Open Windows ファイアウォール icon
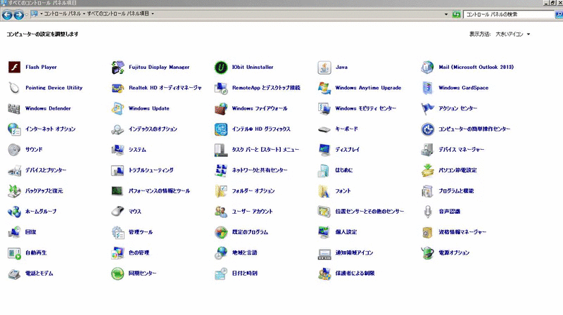The width and height of the screenshot is (563, 315). click(x=221, y=108)
